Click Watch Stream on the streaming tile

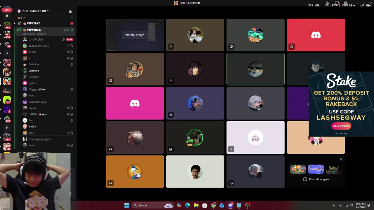pos(135,35)
